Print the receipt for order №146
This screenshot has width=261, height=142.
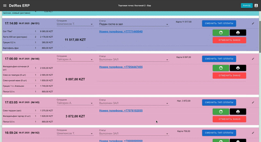(238, 68)
